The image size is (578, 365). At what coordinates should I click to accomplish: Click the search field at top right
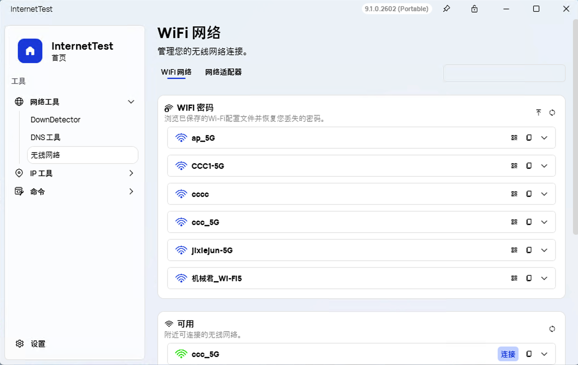pyautogui.click(x=504, y=73)
